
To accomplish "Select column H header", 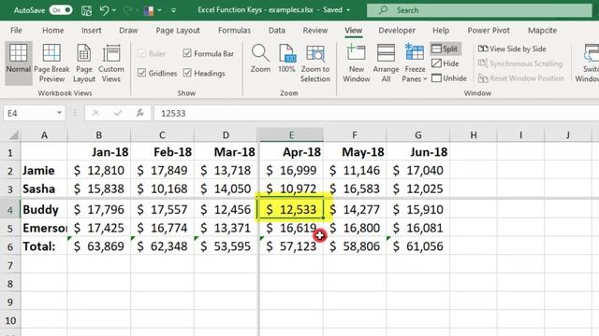I will point(474,135).
